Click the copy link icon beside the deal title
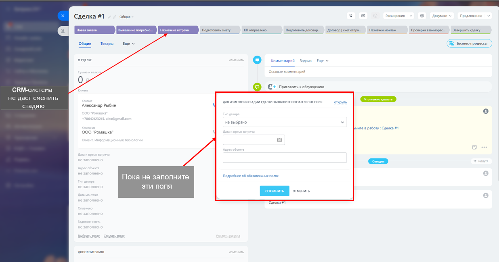This screenshot has height=262, width=499. pyautogui.click(x=115, y=17)
